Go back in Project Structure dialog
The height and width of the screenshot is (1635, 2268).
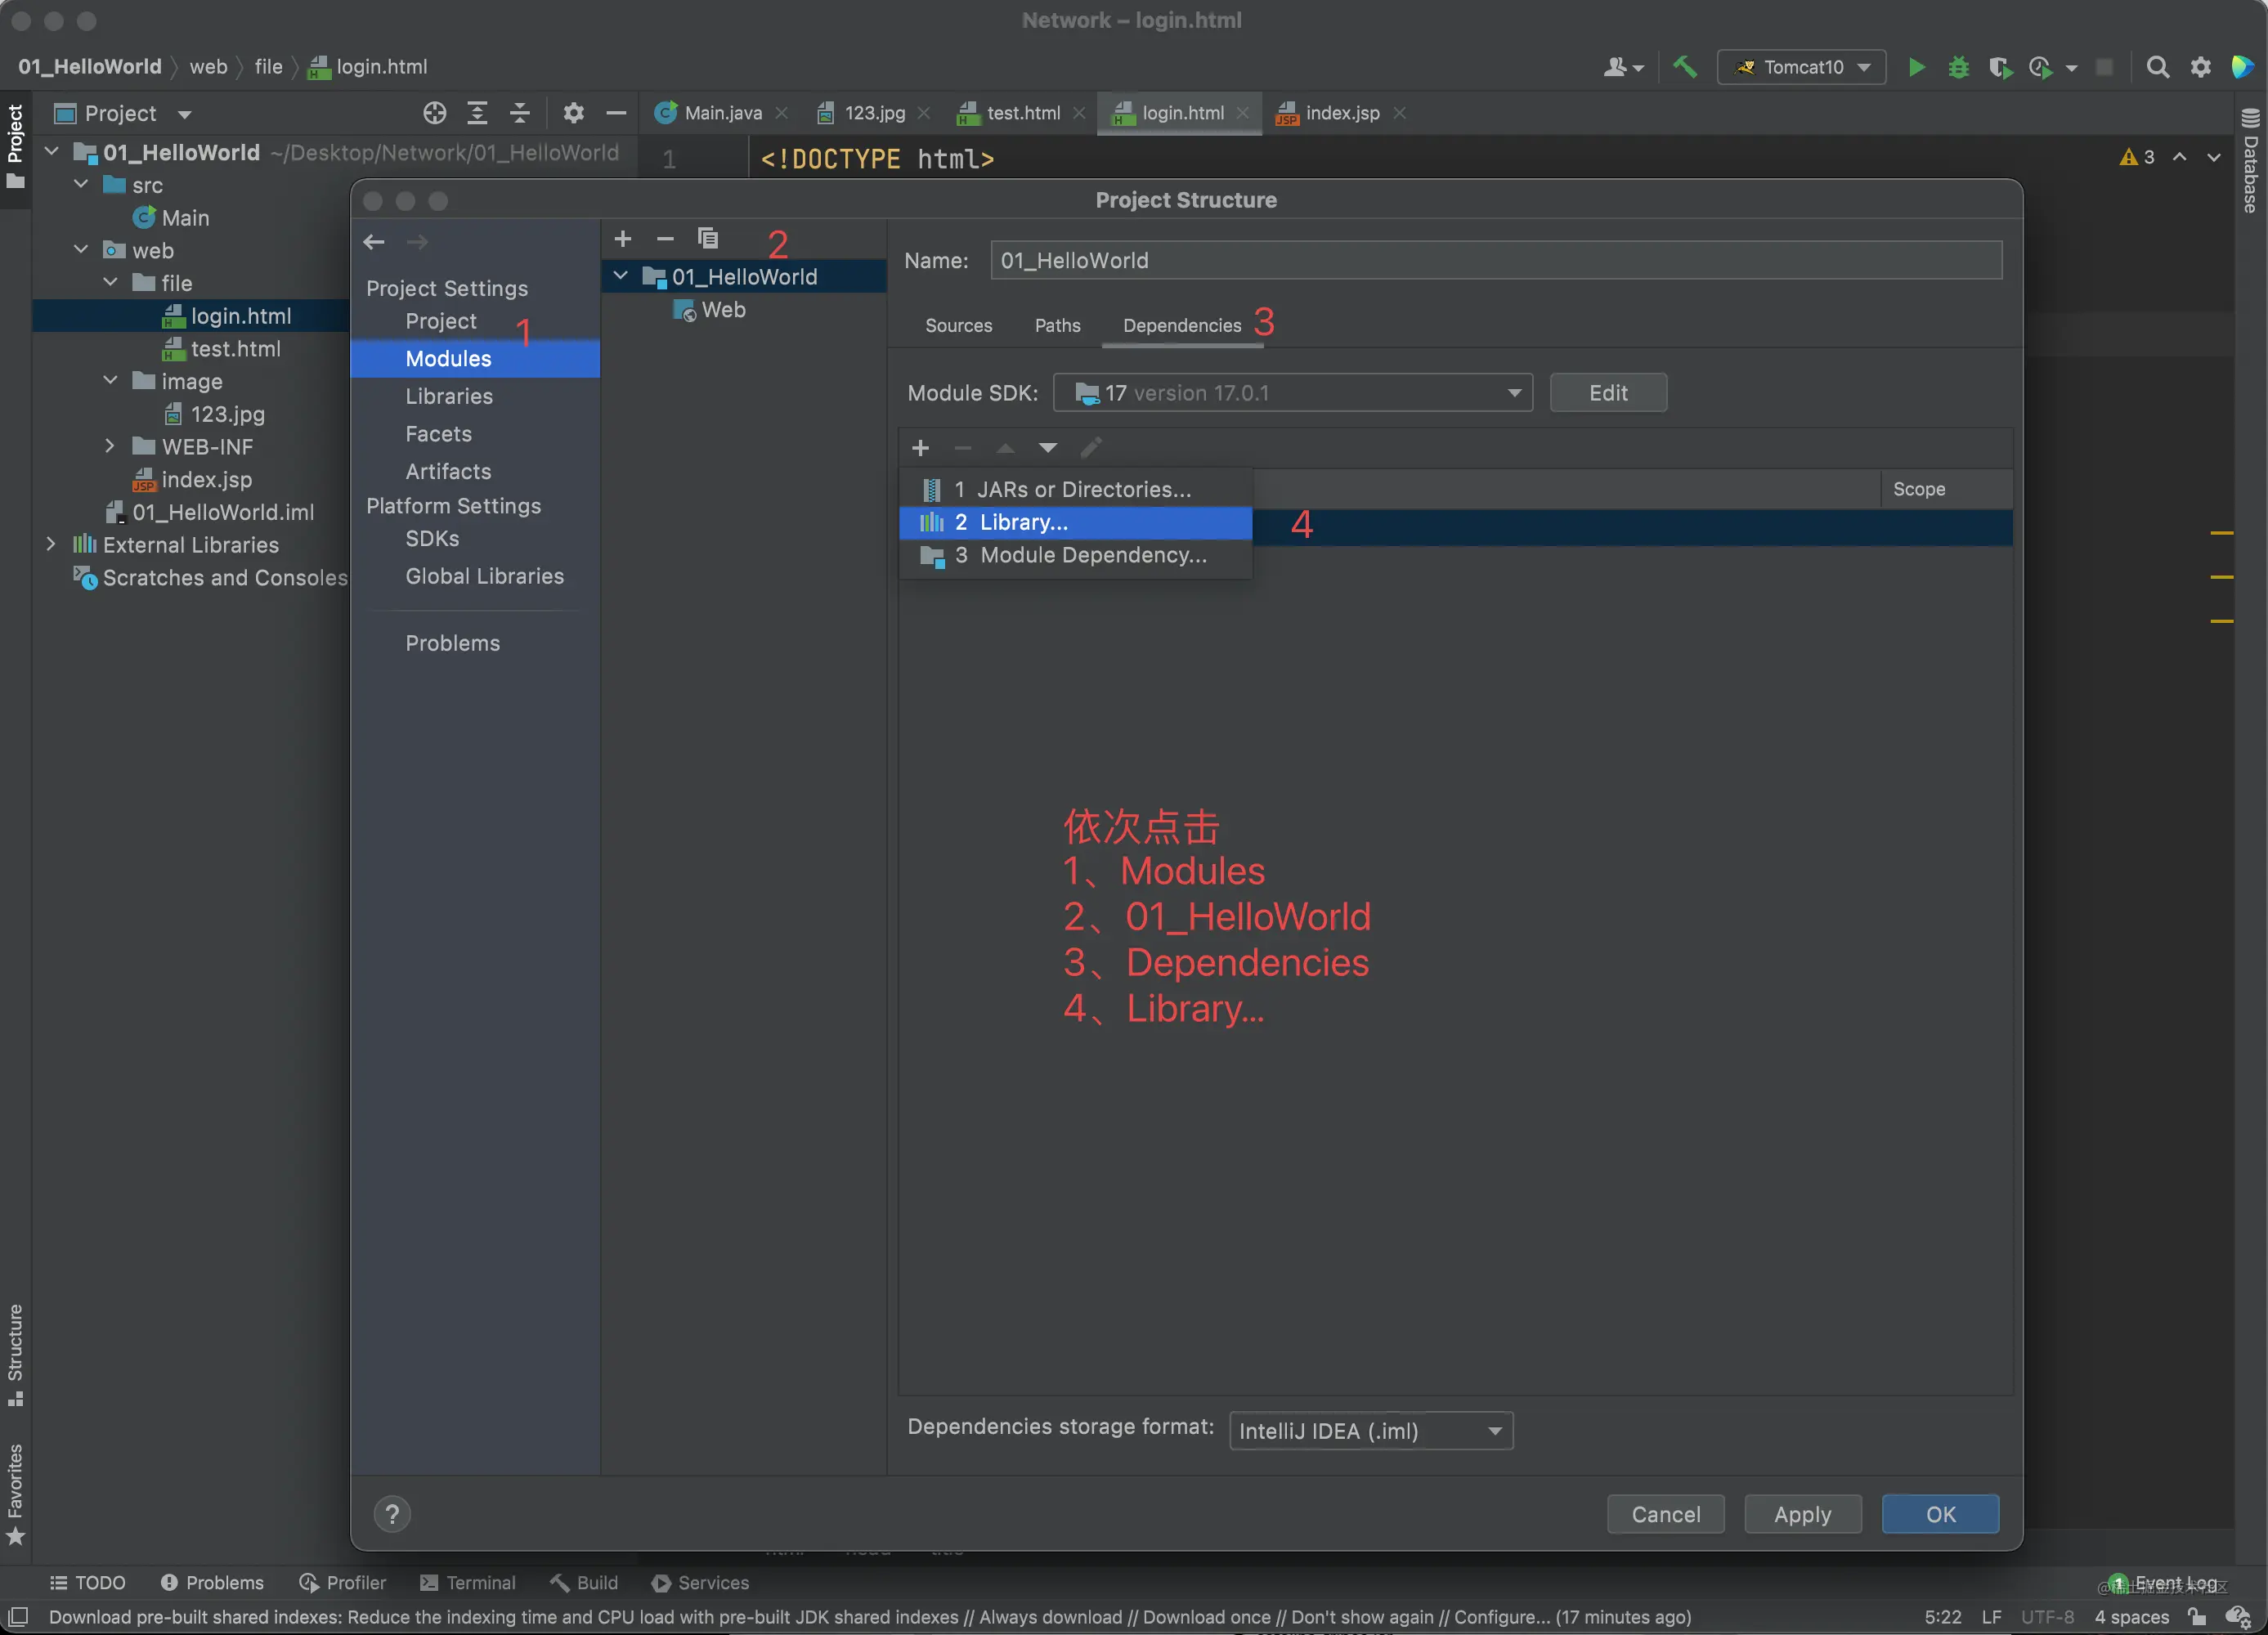click(374, 242)
